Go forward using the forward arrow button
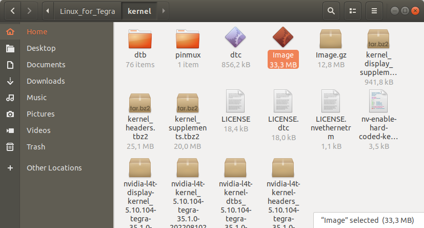This screenshot has height=228, width=424. (29, 11)
